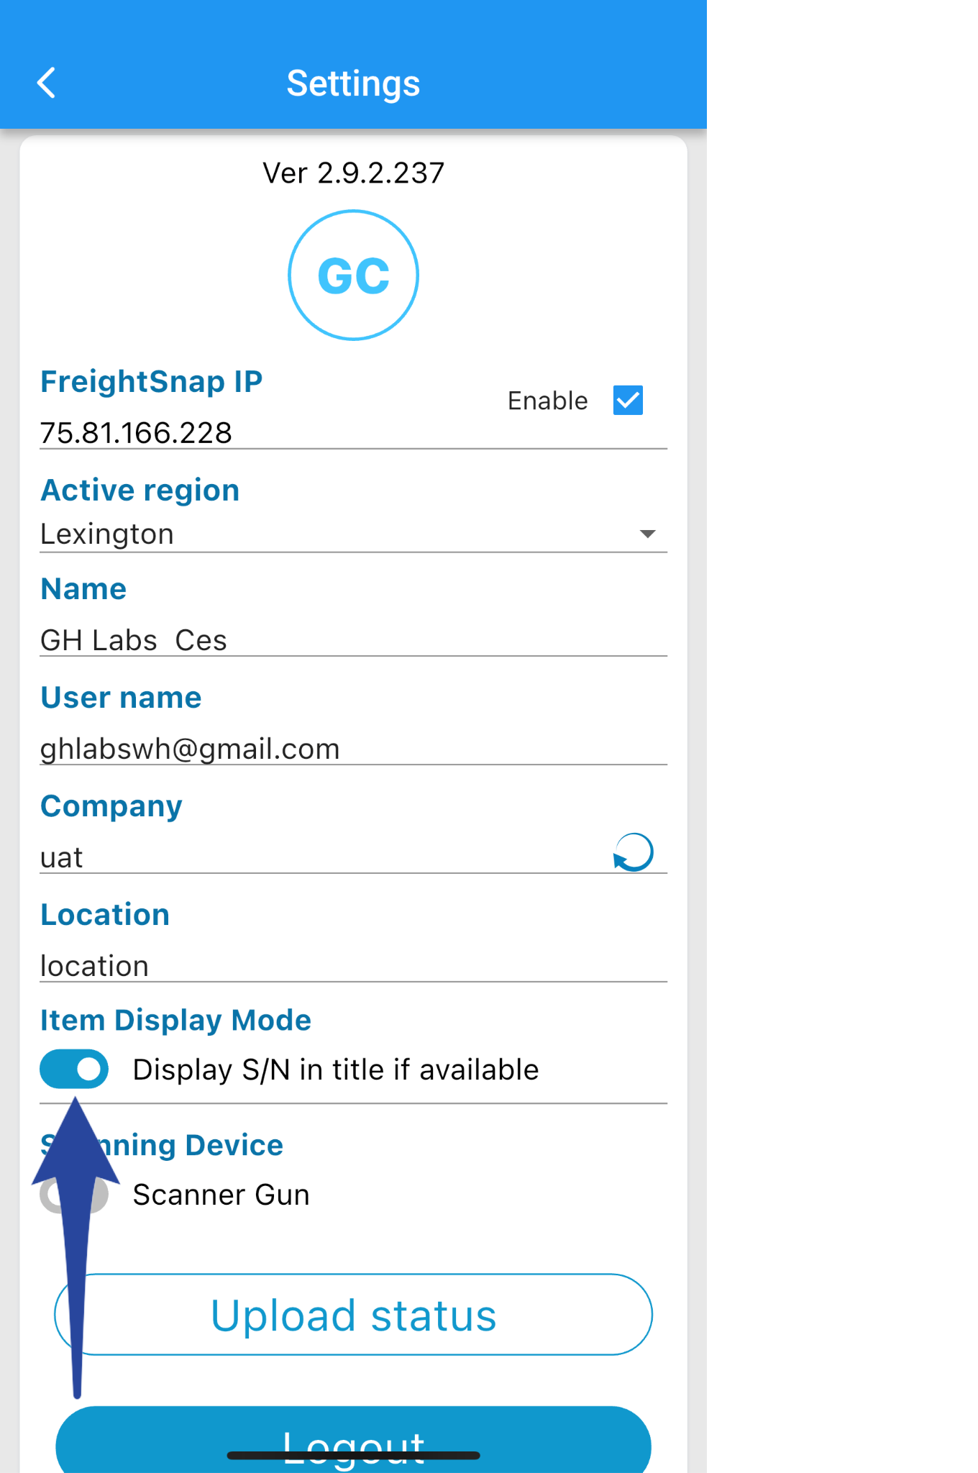Image resolution: width=978 pixels, height=1473 pixels.
Task: Tap the version number text
Action: pyautogui.click(x=353, y=173)
